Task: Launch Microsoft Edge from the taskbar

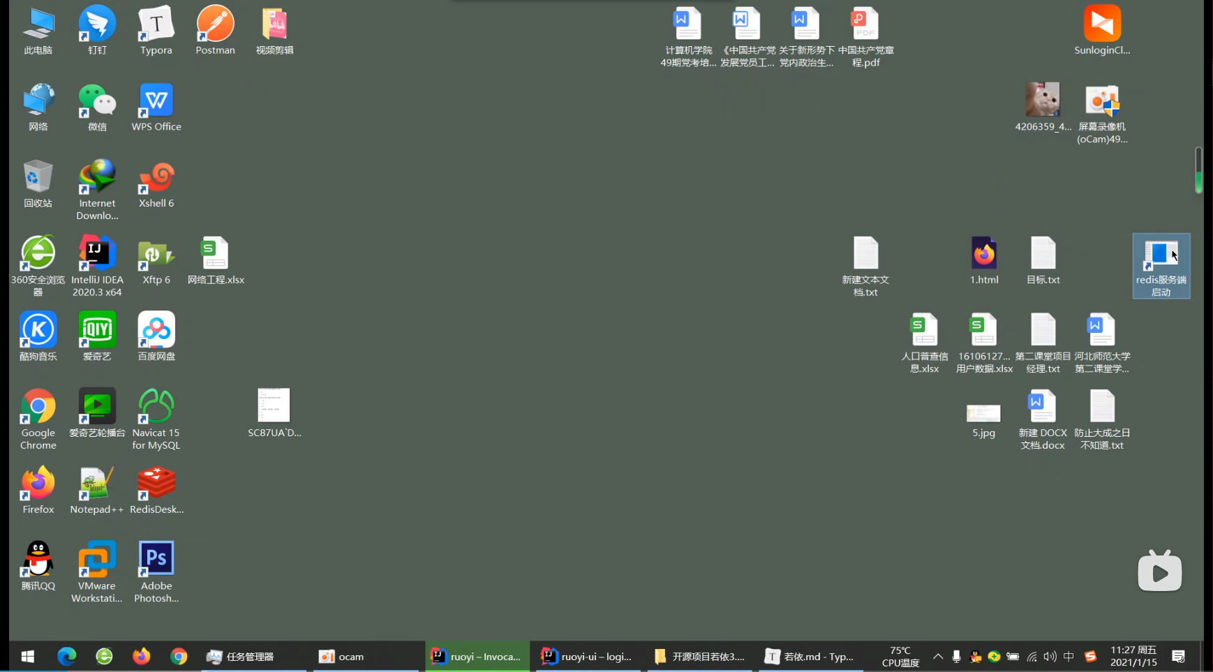Action: point(66,657)
